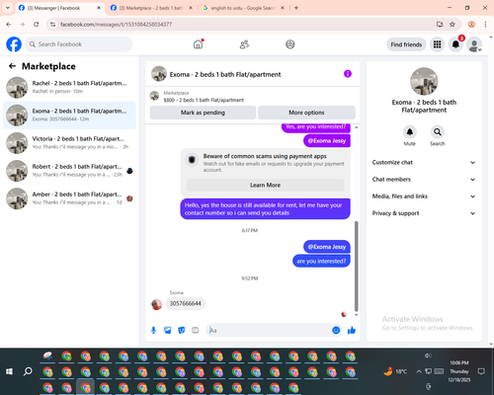Choose a sticker icon
The width and height of the screenshot is (494, 395).
coord(181,330)
